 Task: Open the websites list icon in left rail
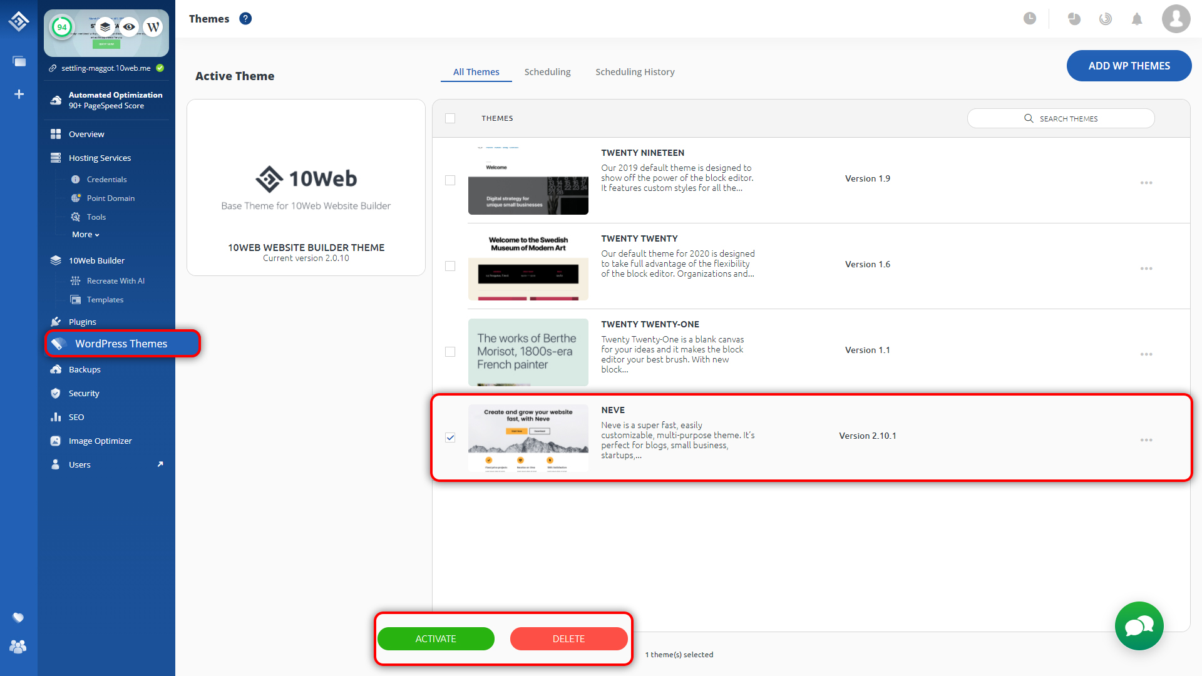point(19,61)
